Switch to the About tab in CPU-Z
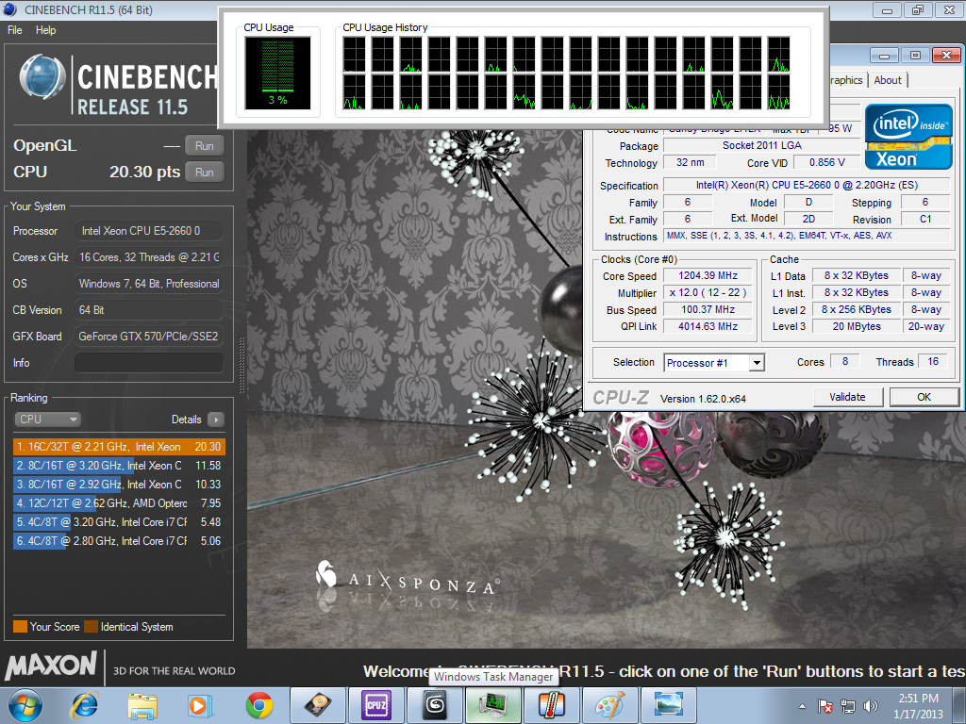Screen dimensions: 966x724 pyautogui.click(x=887, y=80)
